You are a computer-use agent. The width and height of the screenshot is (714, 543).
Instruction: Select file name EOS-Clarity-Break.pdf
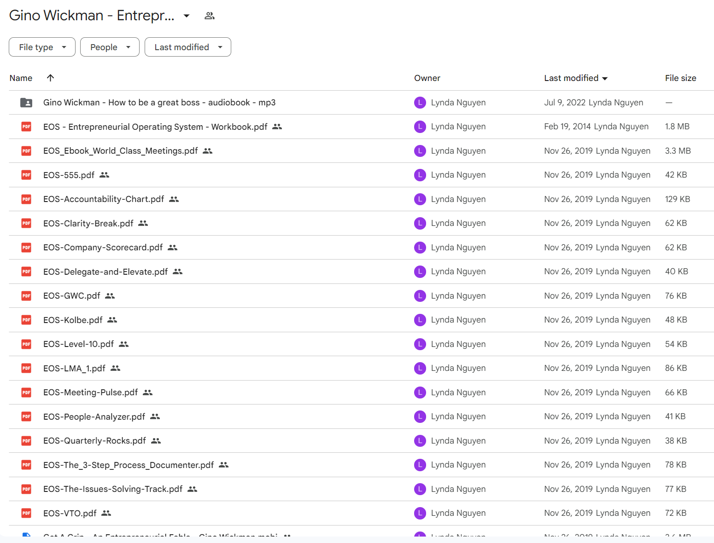tap(88, 223)
